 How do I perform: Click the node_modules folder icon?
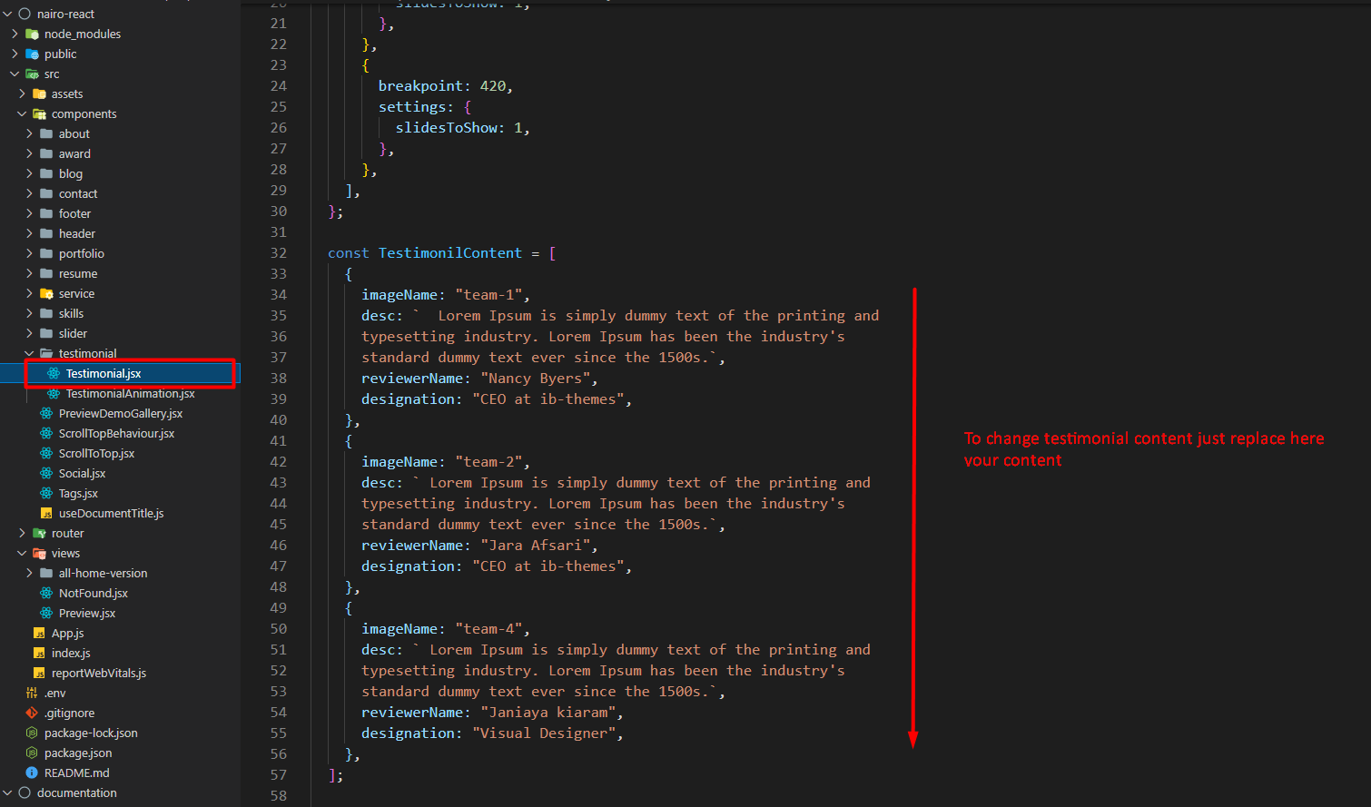(x=33, y=34)
